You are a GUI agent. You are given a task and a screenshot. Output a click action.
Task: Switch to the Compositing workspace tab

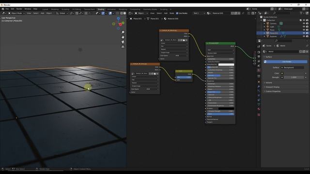pos(135,9)
